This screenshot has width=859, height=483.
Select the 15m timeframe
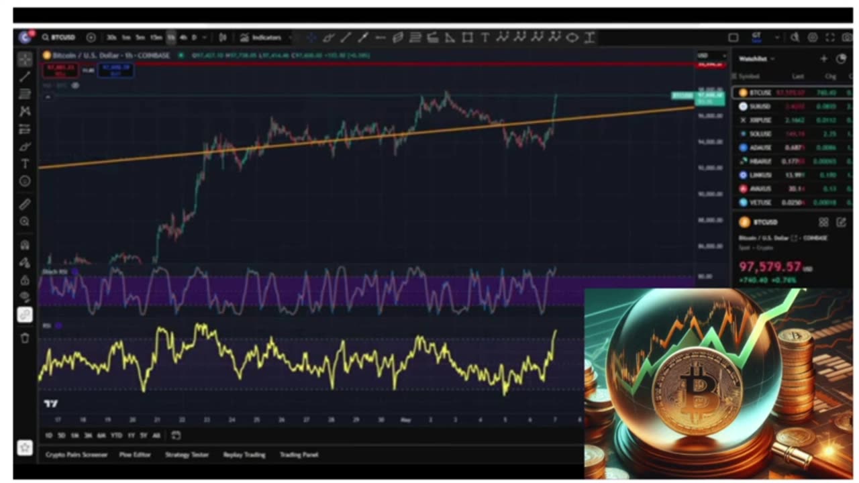[156, 38]
